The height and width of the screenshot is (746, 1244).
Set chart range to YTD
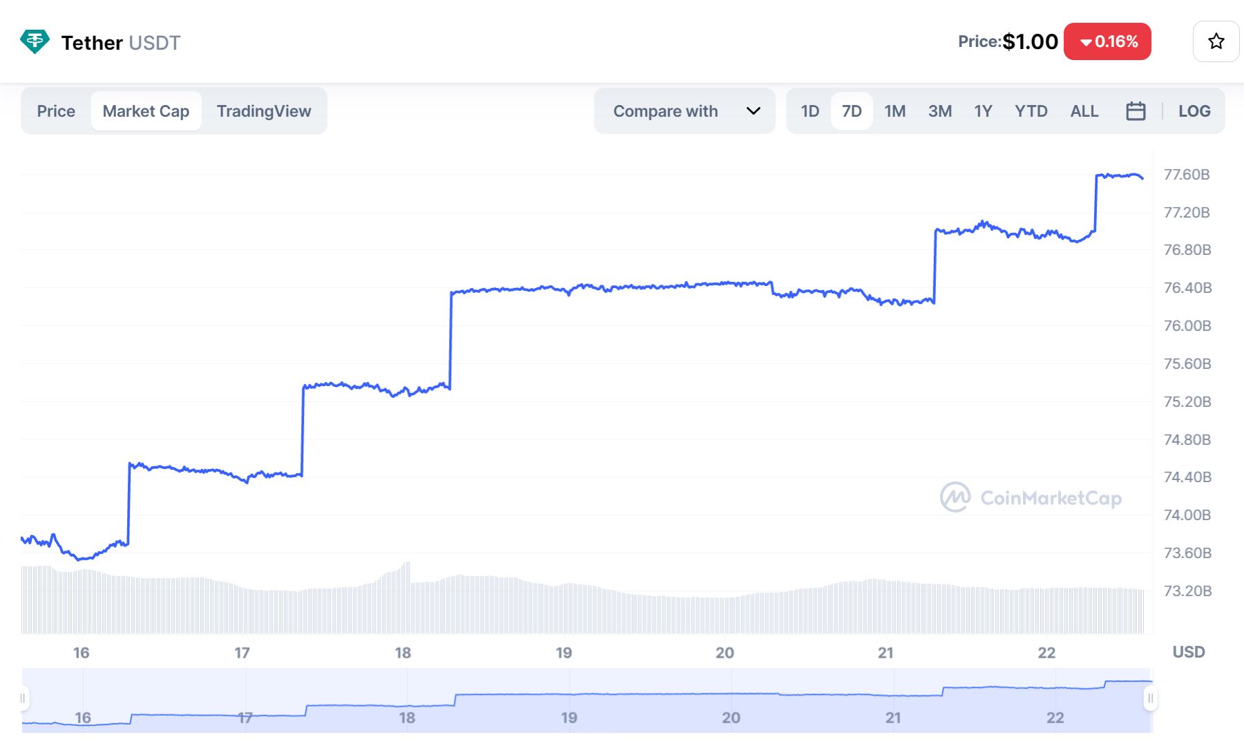[1031, 111]
